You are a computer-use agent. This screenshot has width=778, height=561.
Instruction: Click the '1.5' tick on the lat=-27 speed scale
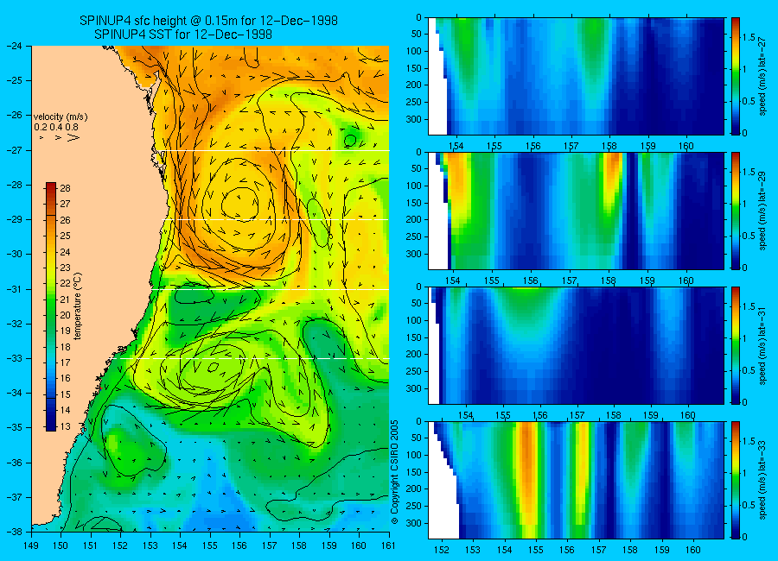point(749,38)
